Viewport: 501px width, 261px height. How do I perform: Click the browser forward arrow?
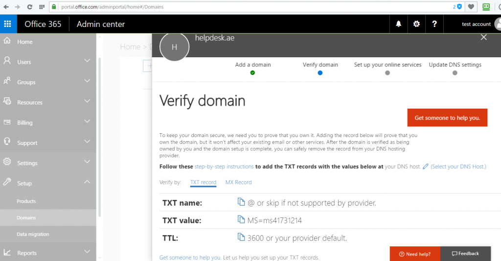[x=17, y=7]
